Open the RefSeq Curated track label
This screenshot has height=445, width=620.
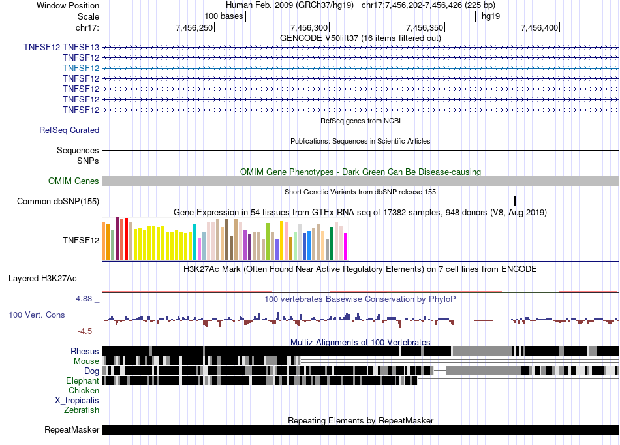coord(69,130)
